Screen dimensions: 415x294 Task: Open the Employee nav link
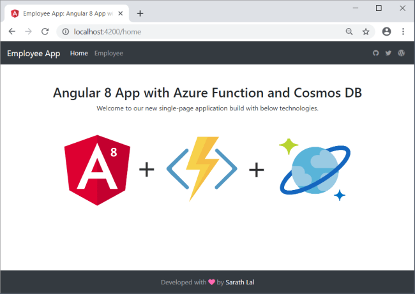tap(109, 53)
